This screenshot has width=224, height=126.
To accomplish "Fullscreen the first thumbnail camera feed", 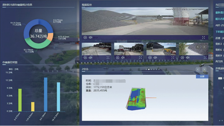I will click(108, 58).
